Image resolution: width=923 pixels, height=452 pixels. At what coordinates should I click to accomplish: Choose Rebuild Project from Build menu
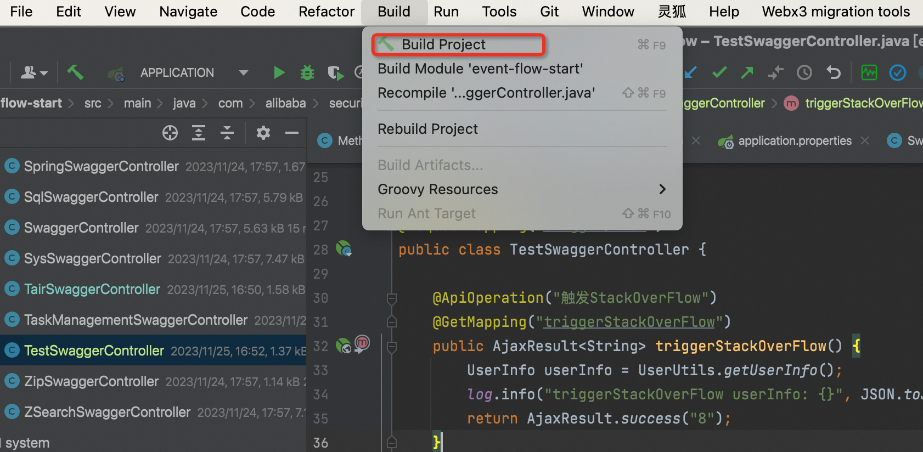click(522, 129)
